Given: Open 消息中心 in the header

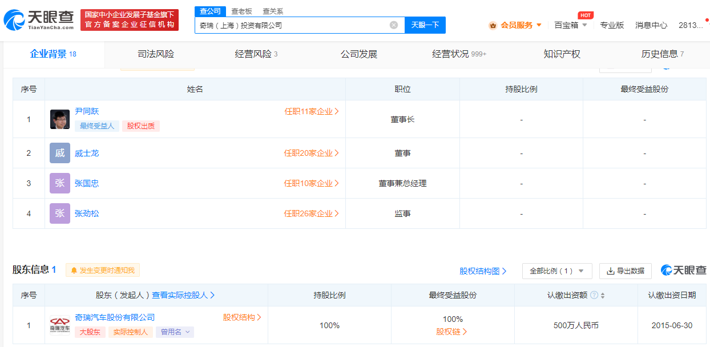Looking at the screenshot, I should pos(651,25).
